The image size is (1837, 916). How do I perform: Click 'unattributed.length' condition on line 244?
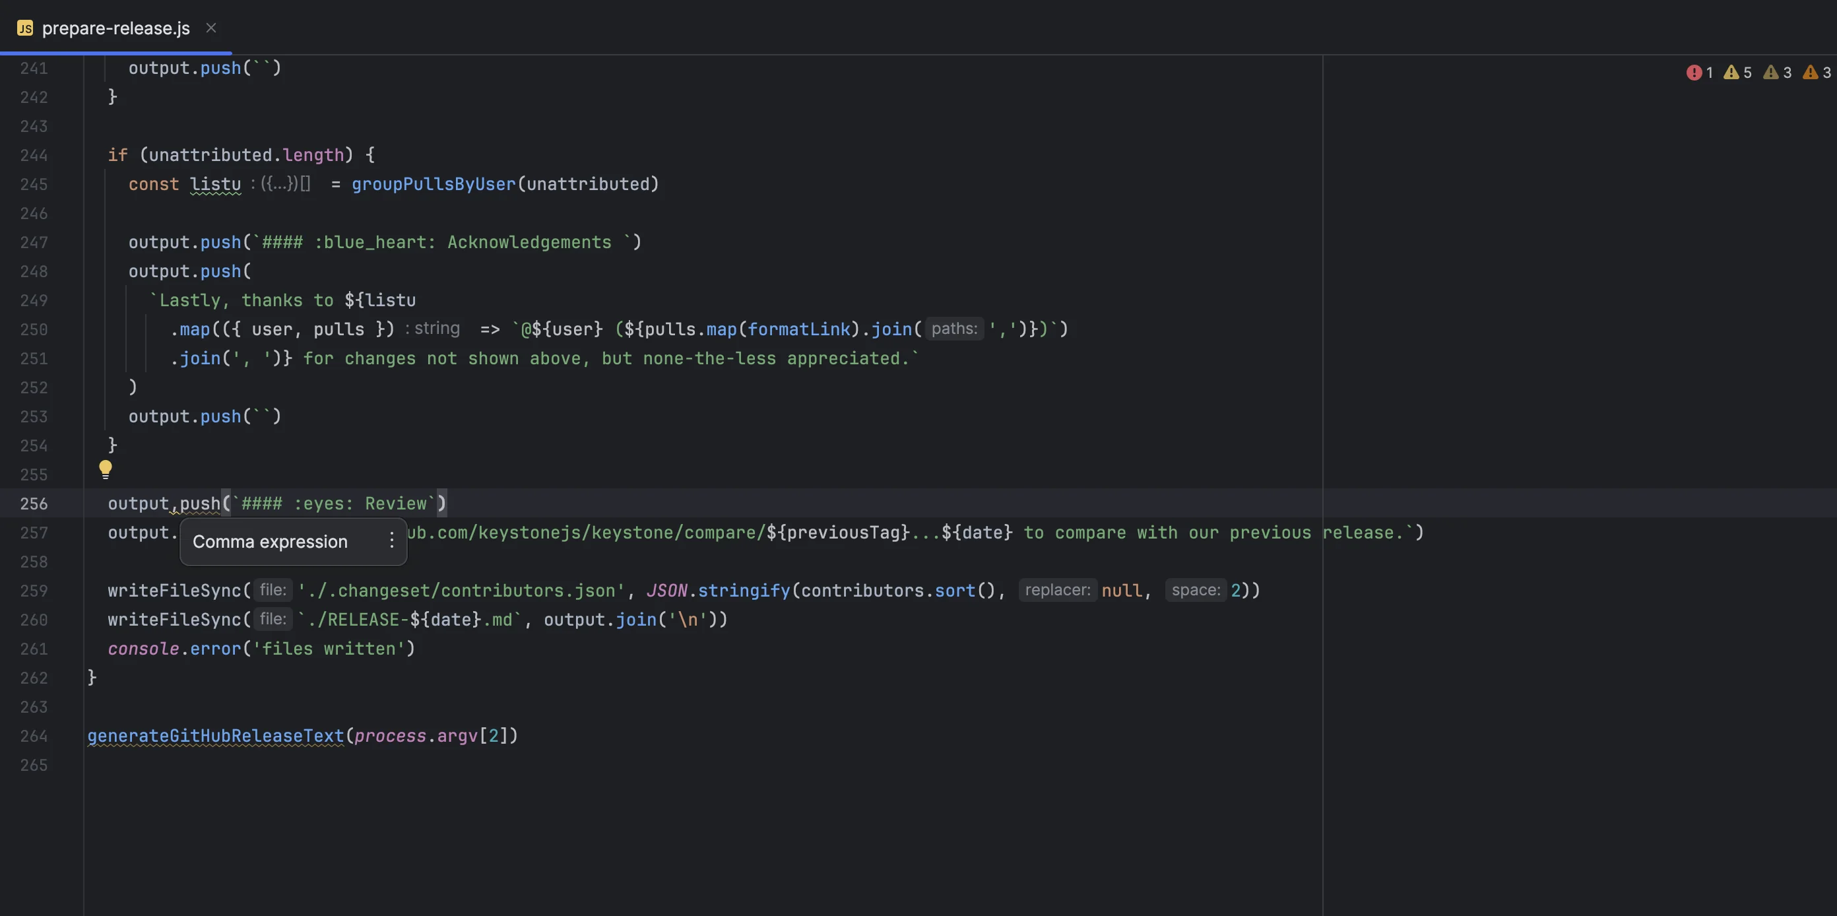pyautogui.click(x=246, y=156)
